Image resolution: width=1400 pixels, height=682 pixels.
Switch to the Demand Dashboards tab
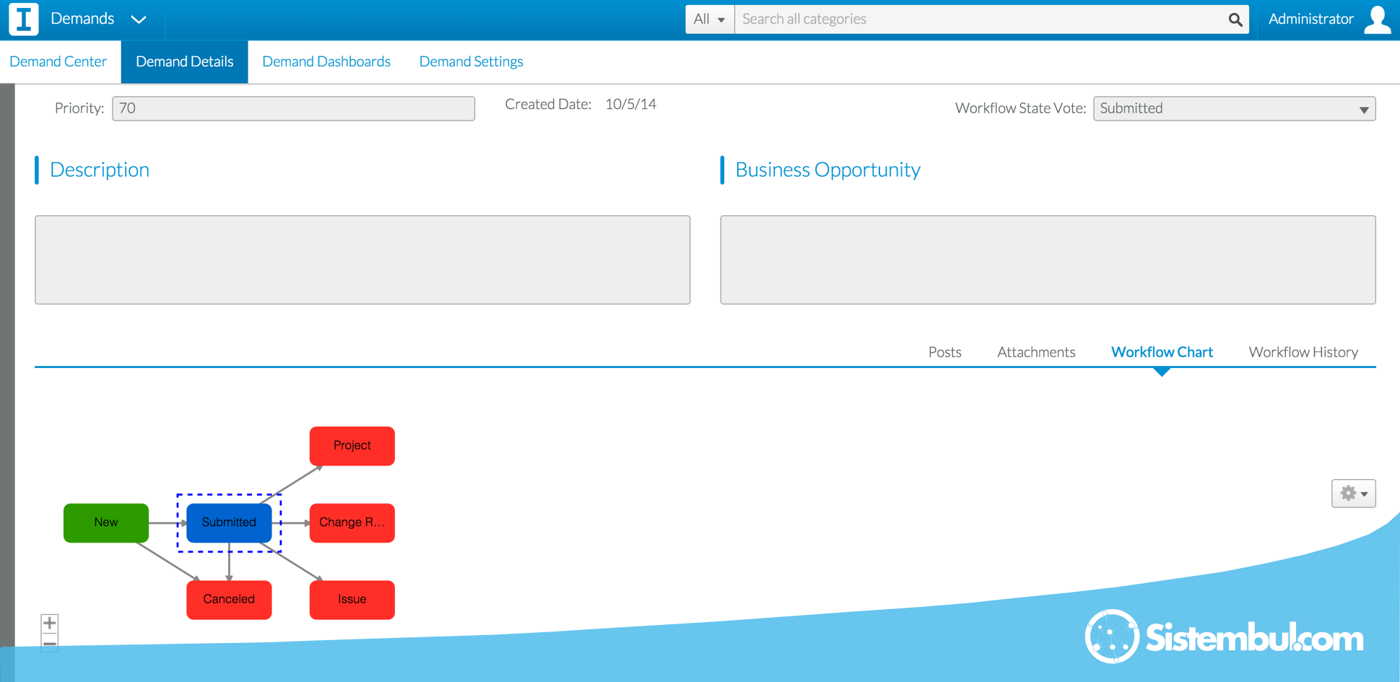pos(326,62)
